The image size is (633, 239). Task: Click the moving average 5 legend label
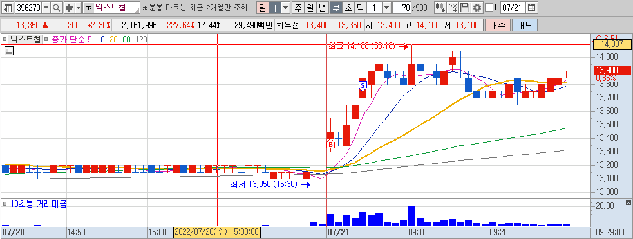click(90, 39)
